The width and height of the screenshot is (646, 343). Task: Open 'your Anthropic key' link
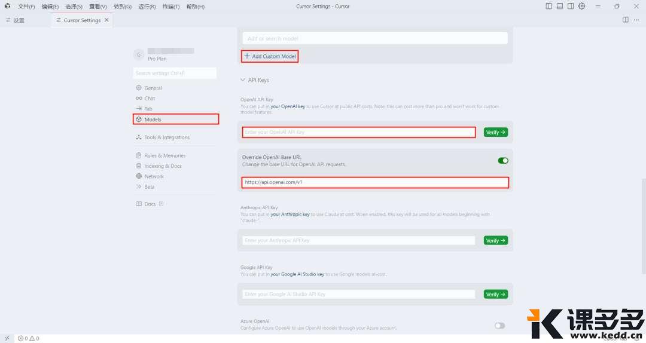[x=290, y=214]
